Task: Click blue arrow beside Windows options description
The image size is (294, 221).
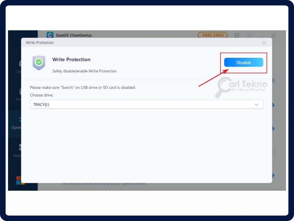Action: click(x=273, y=175)
